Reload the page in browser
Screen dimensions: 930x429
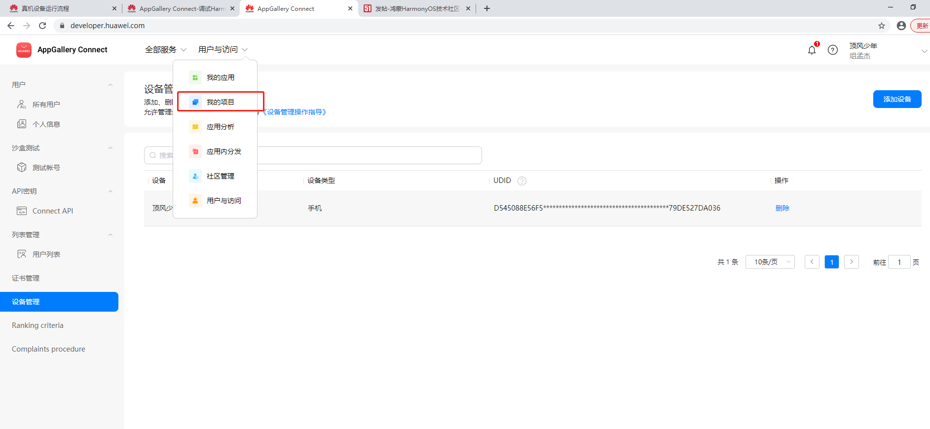pos(42,26)
